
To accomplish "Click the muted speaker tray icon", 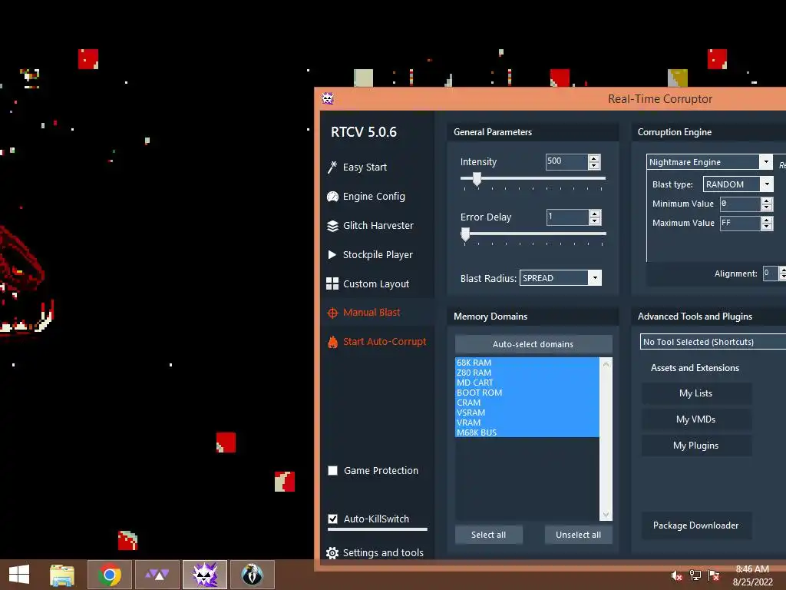I will [x=677, y=575].
